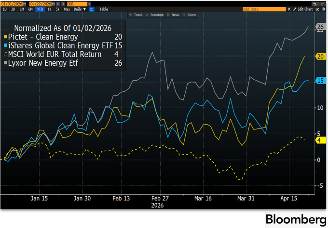Click the Pictet Clean Energy yellow swatch
Screen dimensions: 328x228
(x=5, y=37)
